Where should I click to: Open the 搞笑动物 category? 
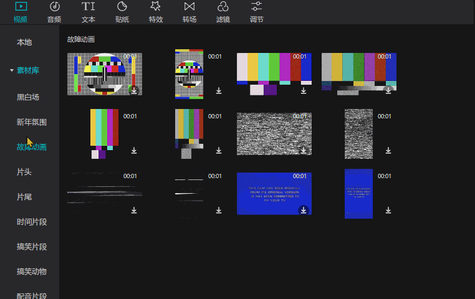(32, 272)
